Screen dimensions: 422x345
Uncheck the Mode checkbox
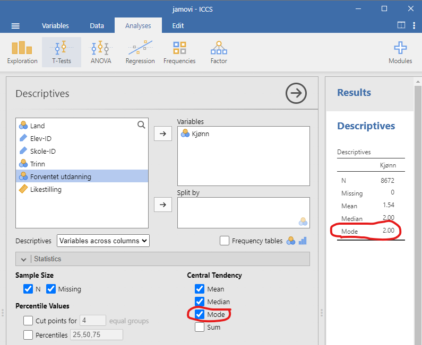[x=200, y=314]
